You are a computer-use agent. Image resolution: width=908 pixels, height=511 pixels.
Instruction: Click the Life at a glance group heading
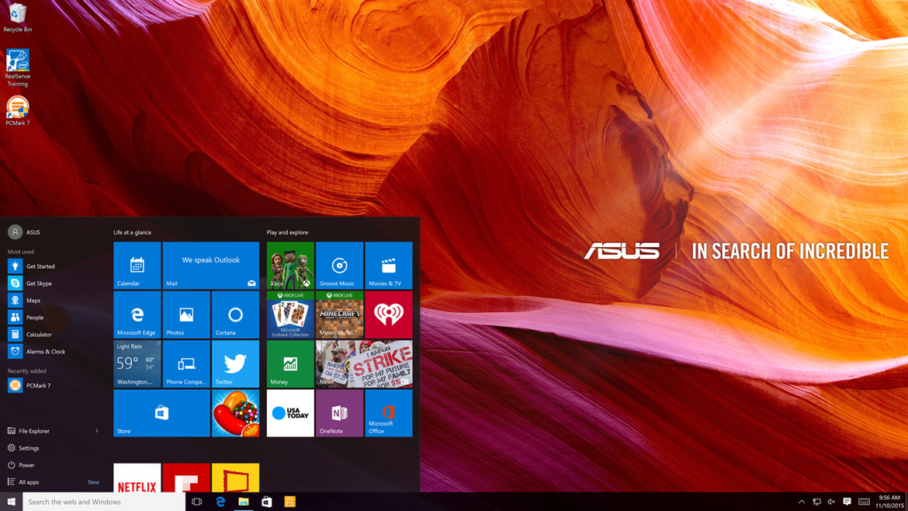tap(132, 232)
